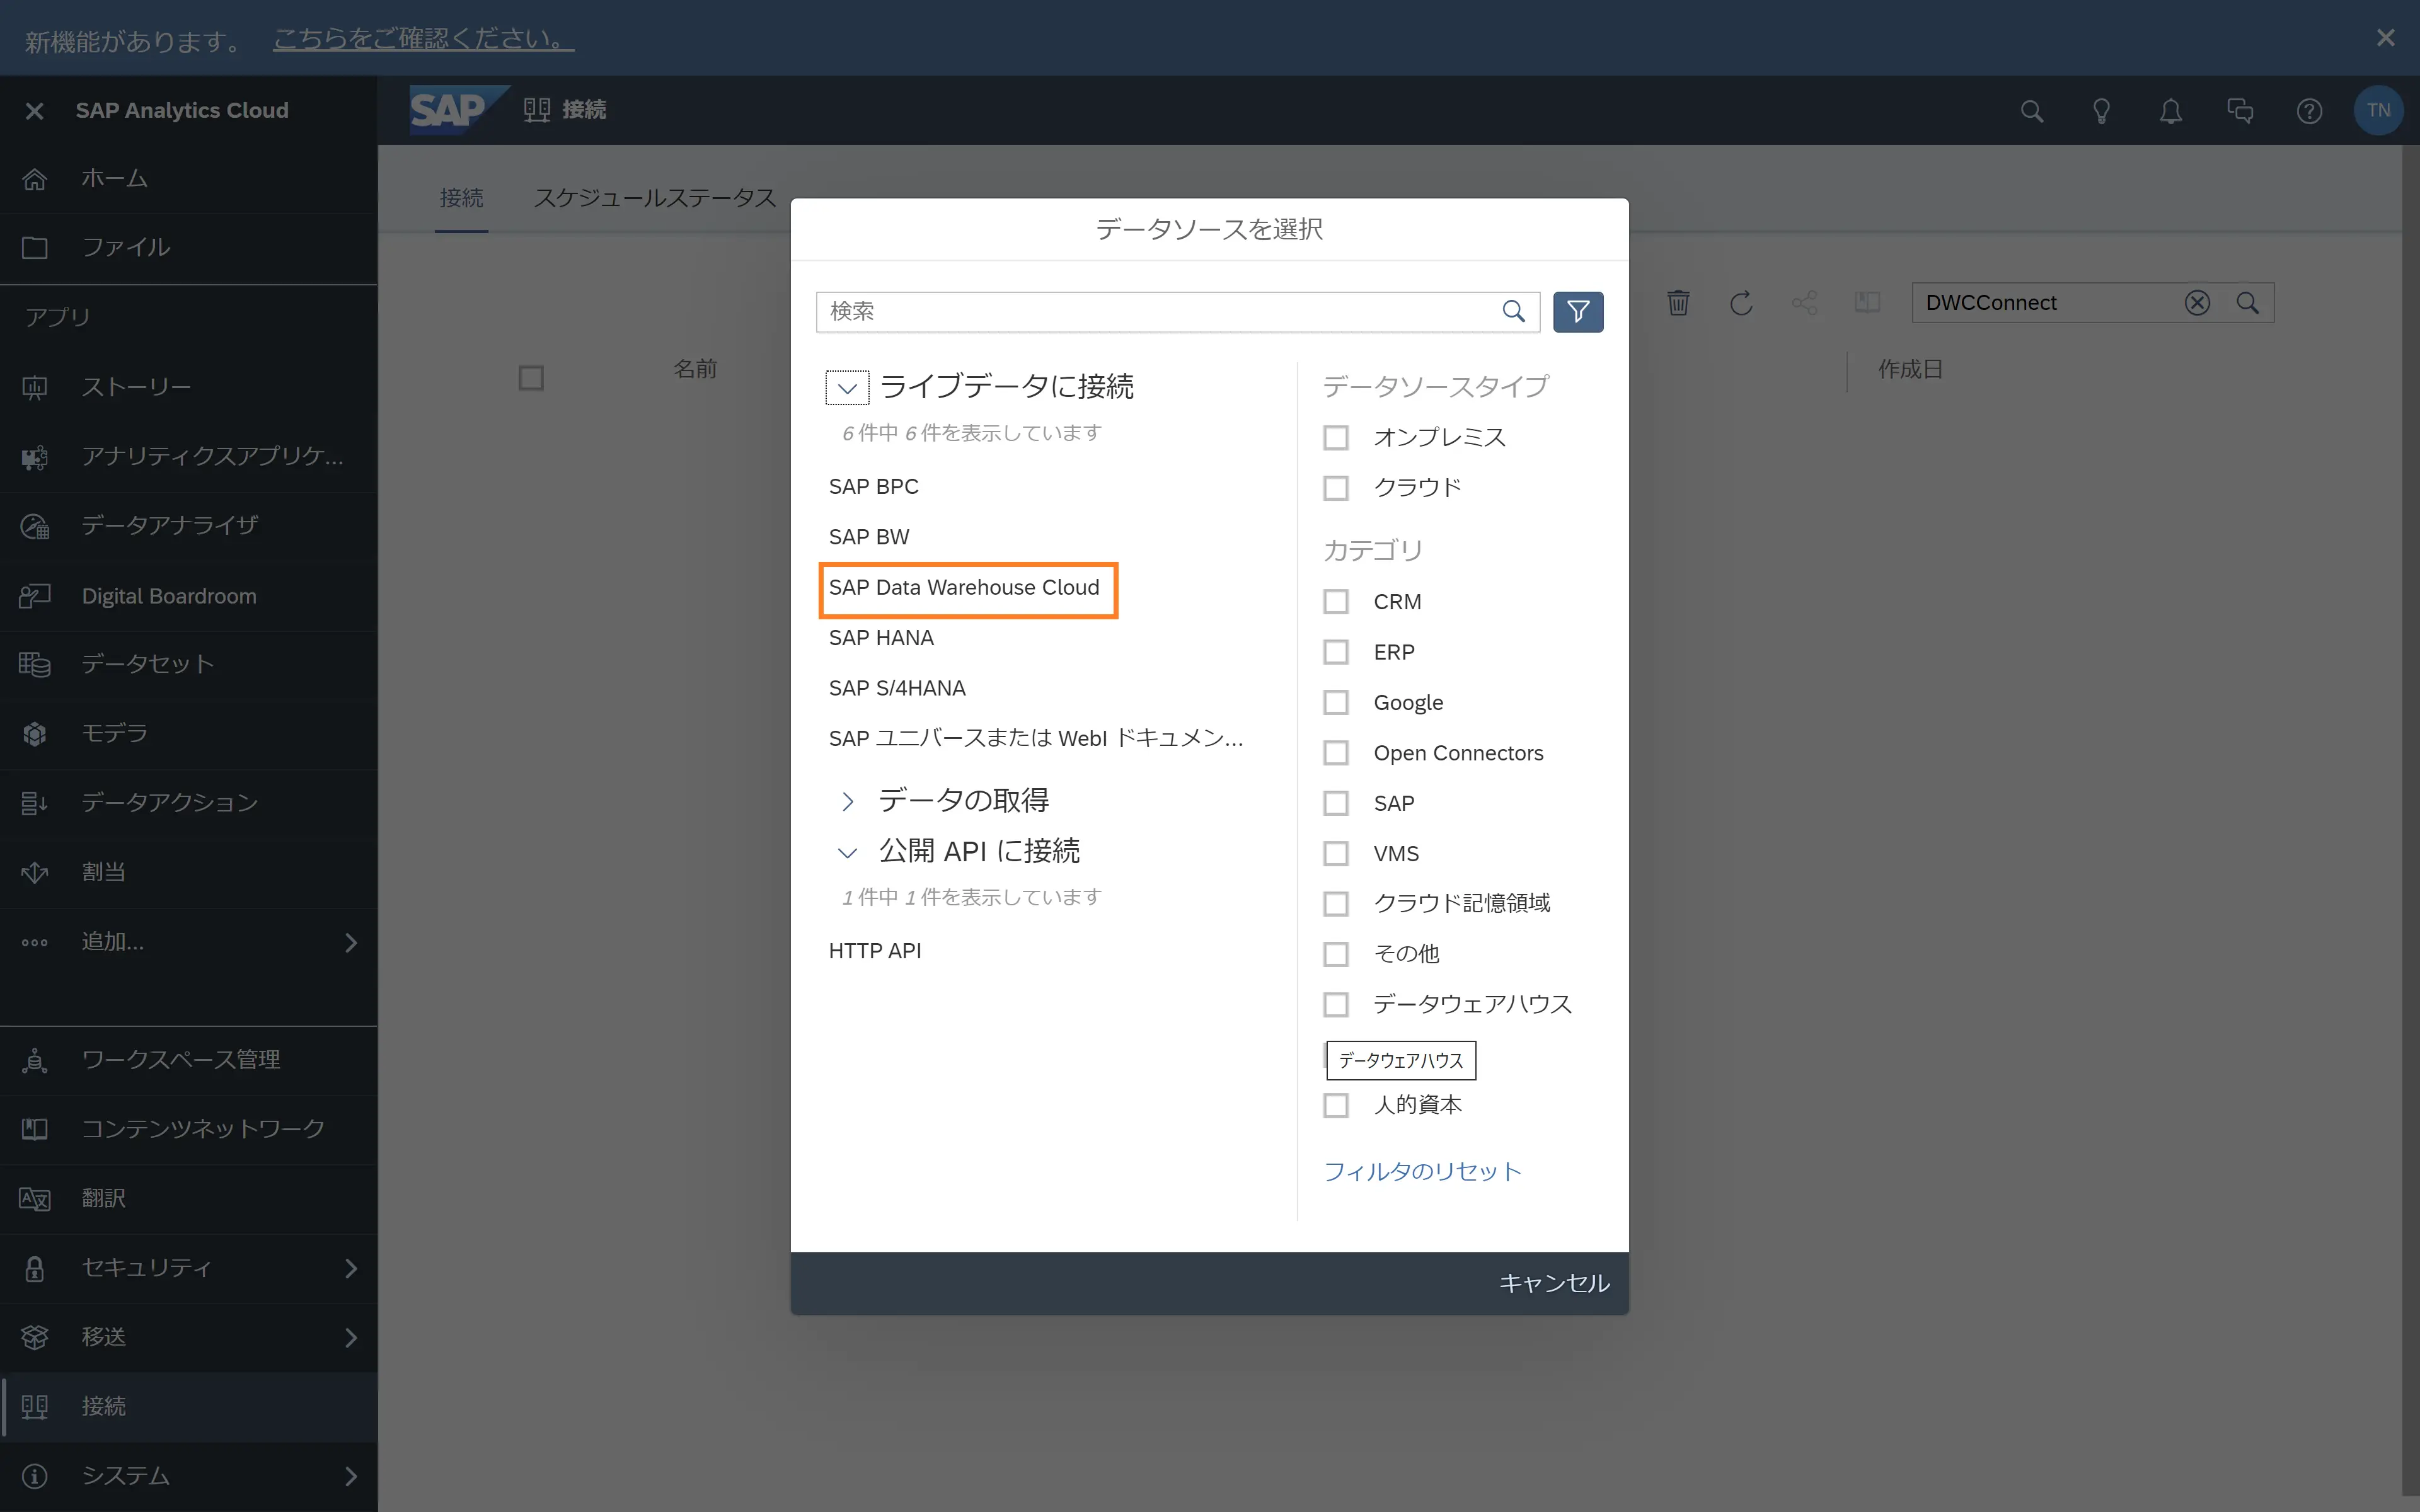The height and width of the screenshot is (1512, 2420).
Task: Open データアクション in side menu
Action: [x=189, y=803]
